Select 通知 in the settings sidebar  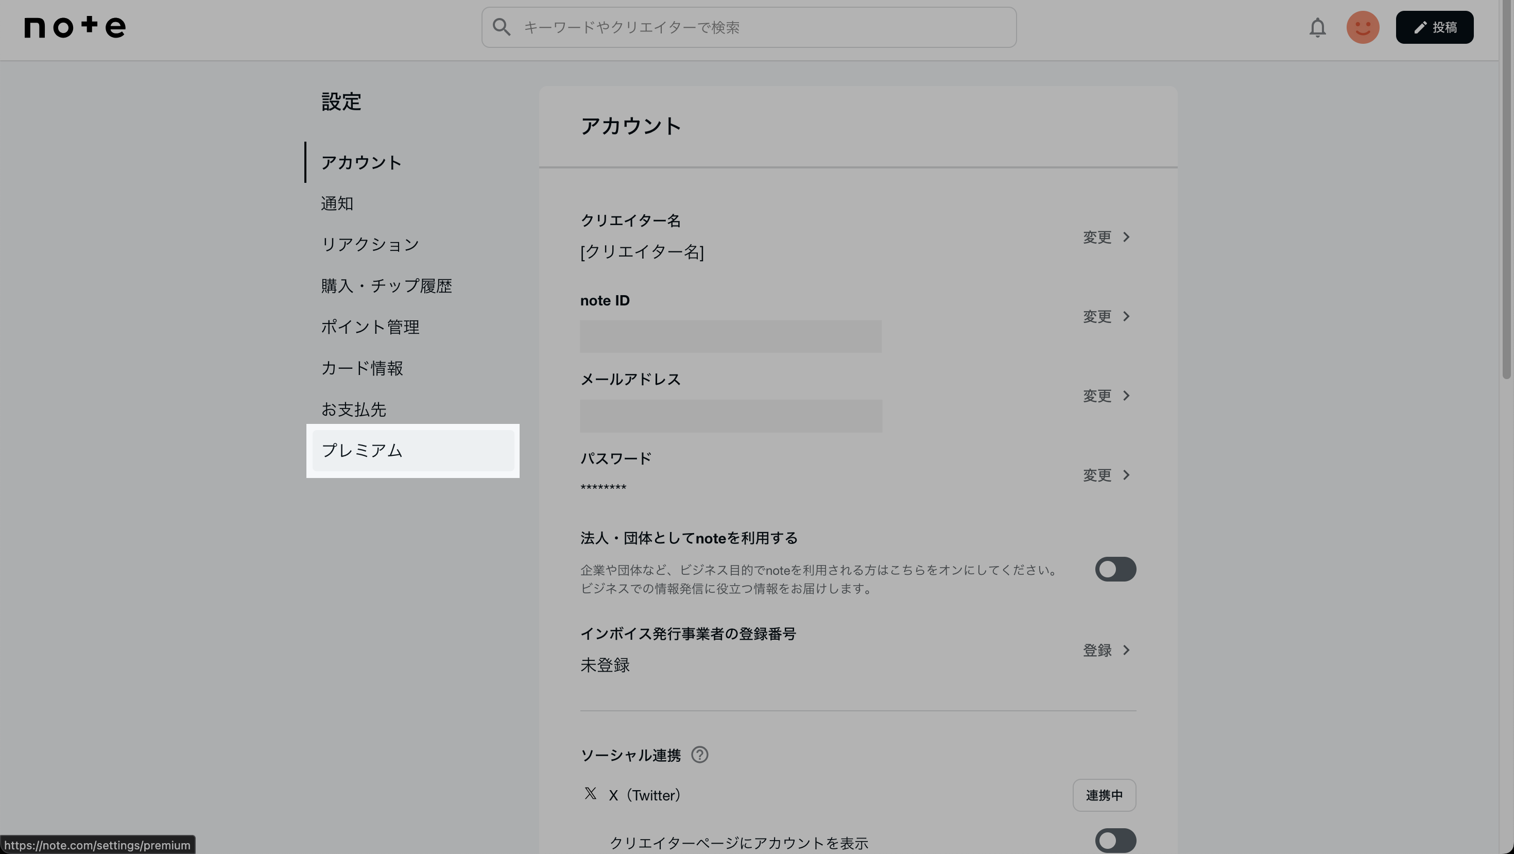[x=337, y=203]
